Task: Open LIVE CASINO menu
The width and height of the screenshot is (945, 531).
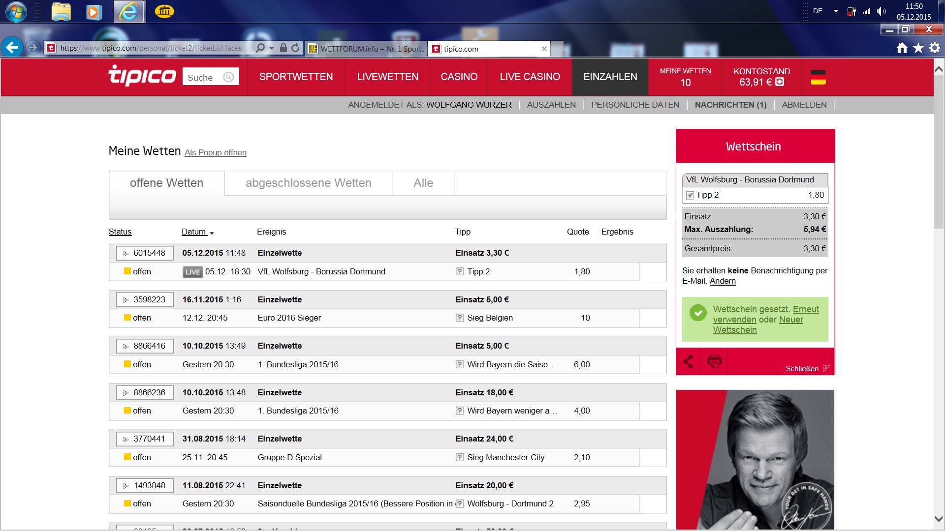Action: 530,77
